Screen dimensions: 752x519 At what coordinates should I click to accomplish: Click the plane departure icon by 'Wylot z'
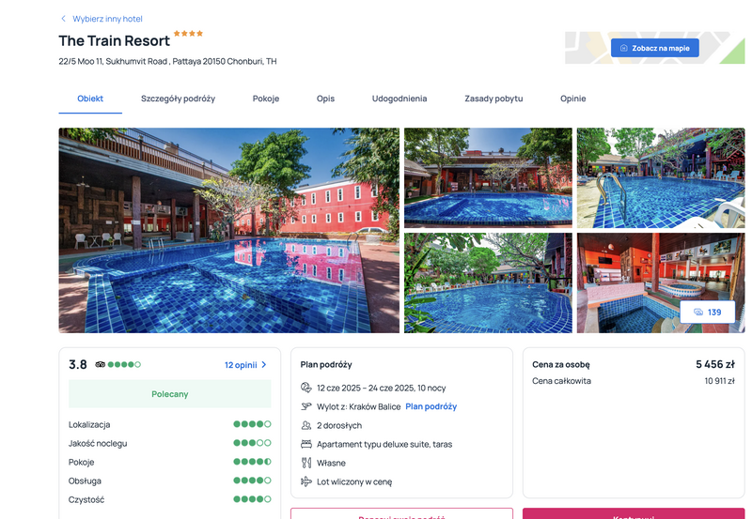click(306, 406)
